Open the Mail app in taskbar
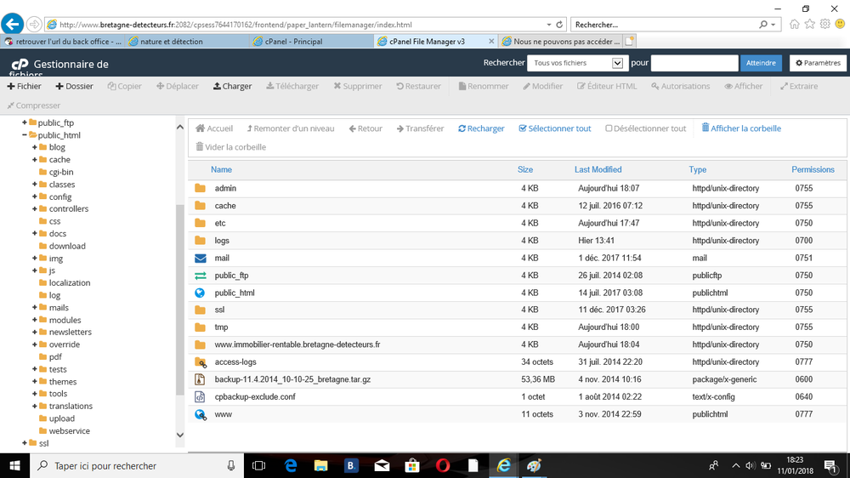Screen dimensions: 850x478 (382, 465)
